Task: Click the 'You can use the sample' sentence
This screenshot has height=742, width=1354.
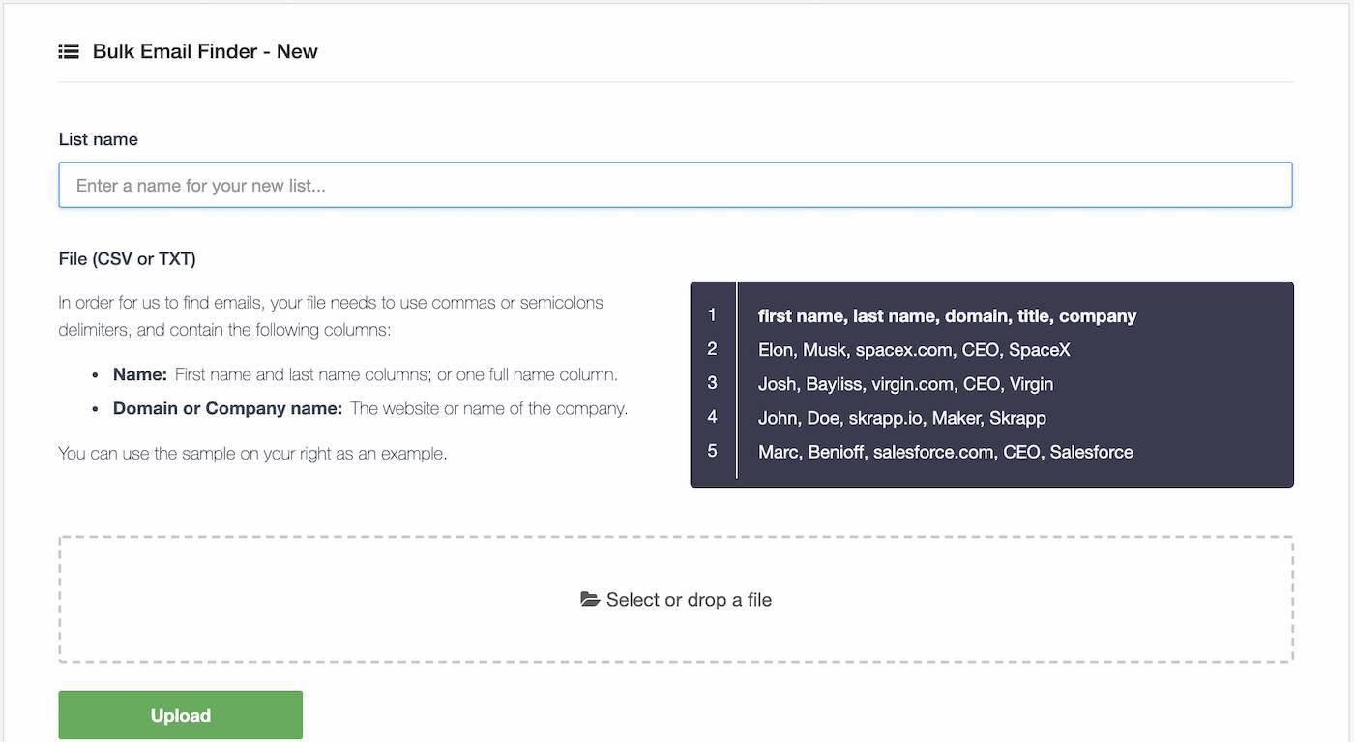Action: tap(252, 453)
